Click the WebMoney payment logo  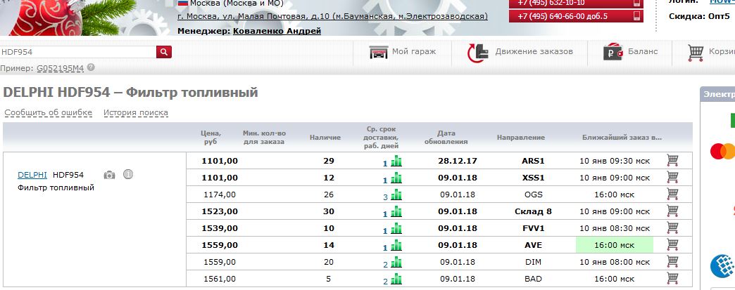pos(722,265)
